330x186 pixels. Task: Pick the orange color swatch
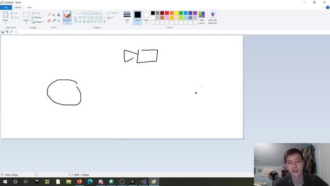coord(172,13)
